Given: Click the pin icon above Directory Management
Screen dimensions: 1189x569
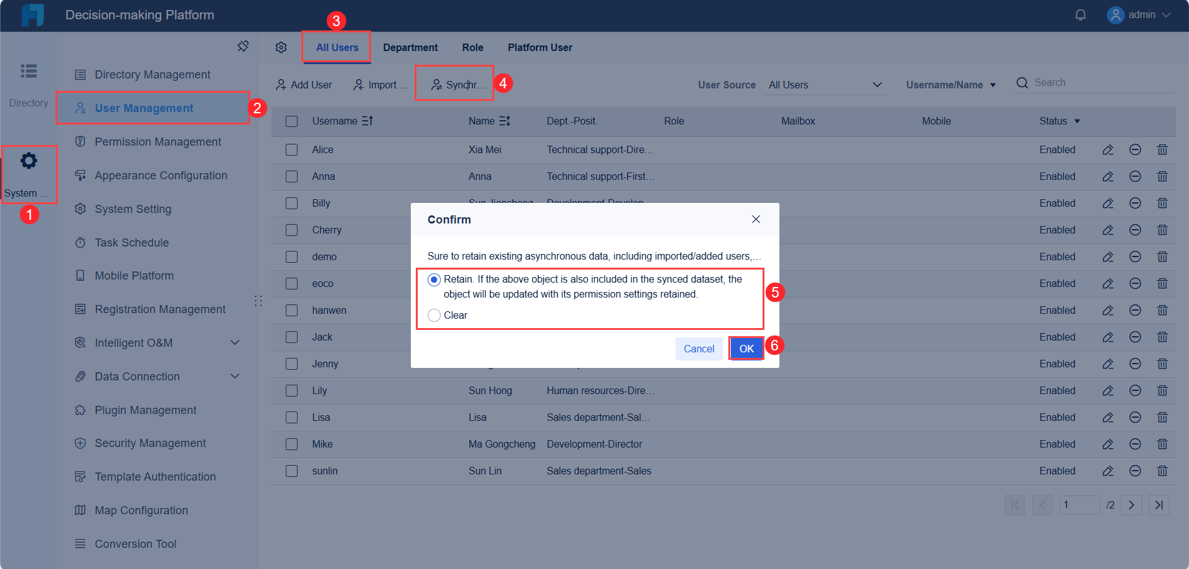Looking at the screenshot, I should pos(243,46).
